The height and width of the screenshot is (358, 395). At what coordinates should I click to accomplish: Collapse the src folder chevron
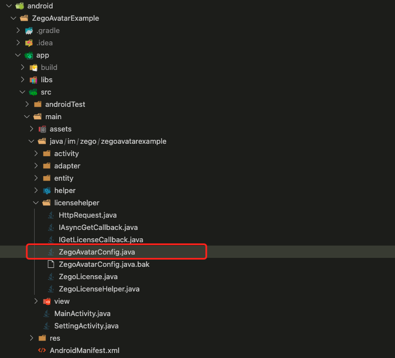pyautogui.click(x=22, y=92)
